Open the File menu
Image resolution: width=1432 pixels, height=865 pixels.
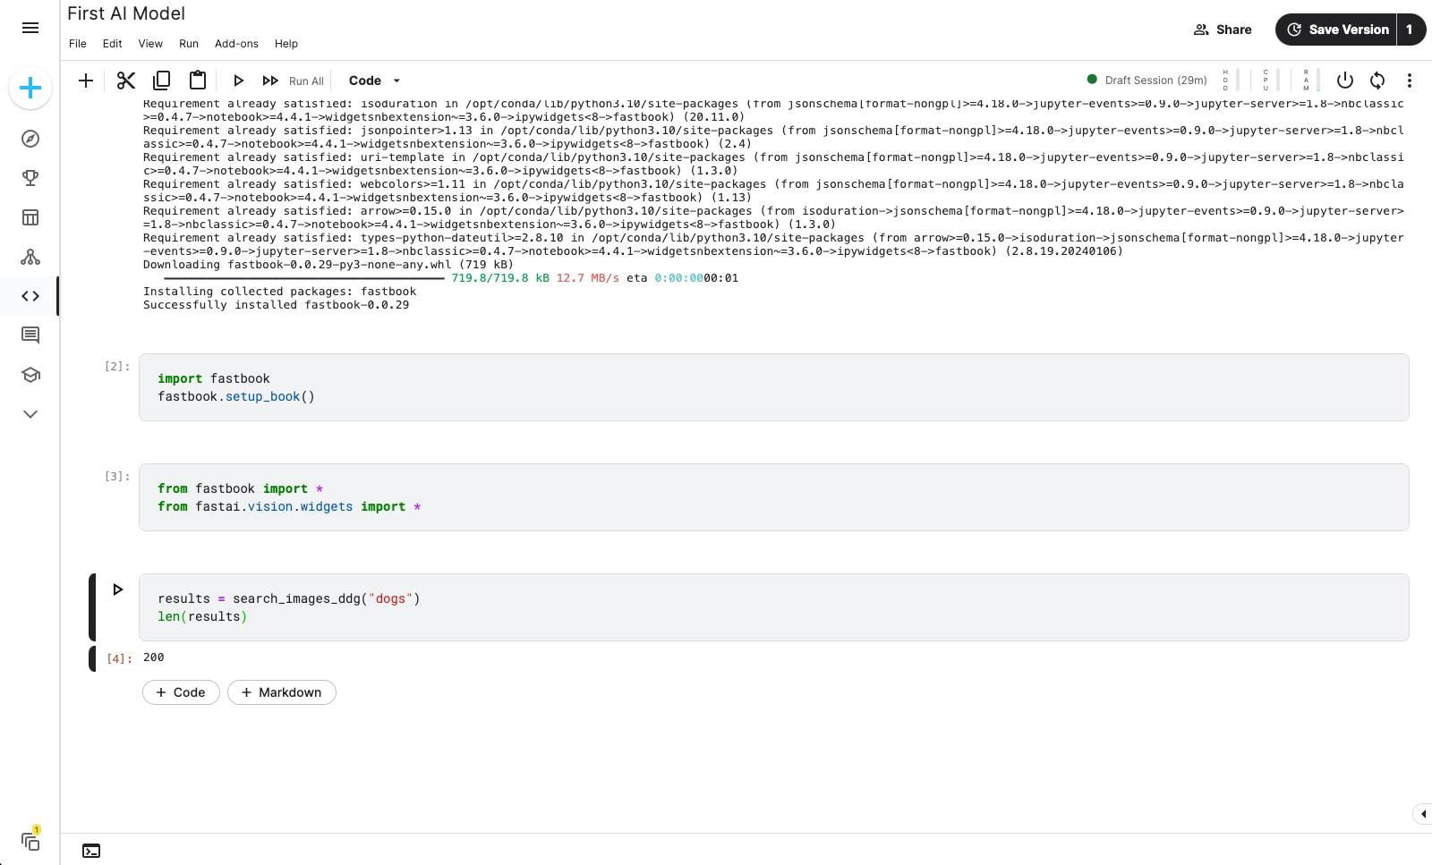pyautogui.click(x=77, y=43)
